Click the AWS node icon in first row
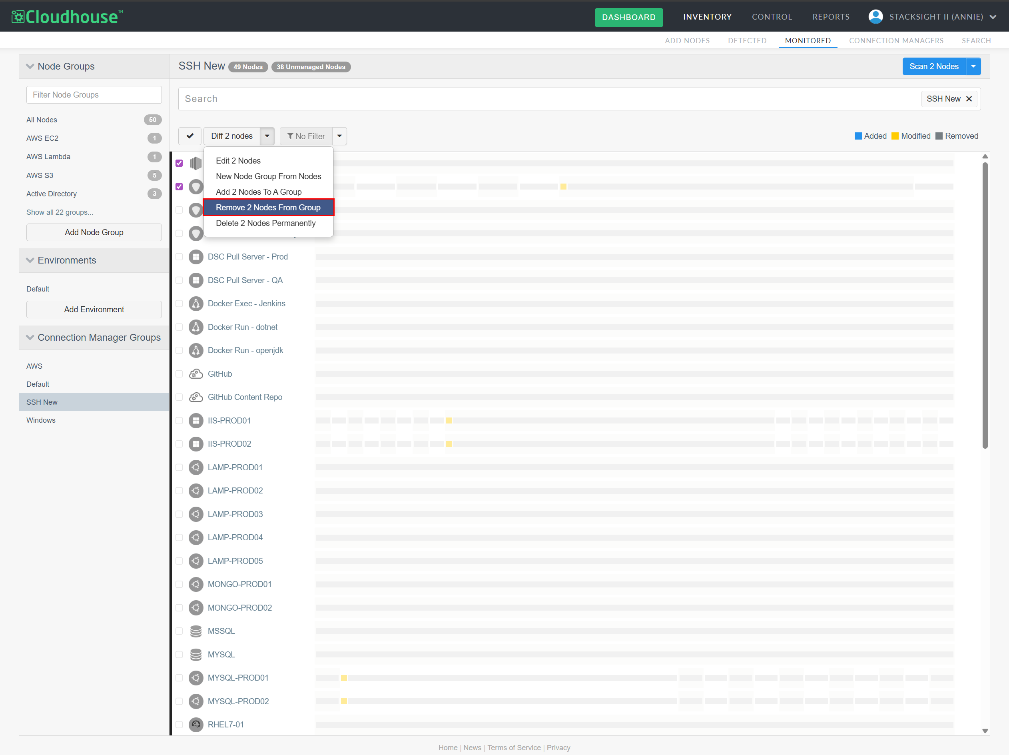The width and height of the screenshot is (1009, 755). tap(196, 163)
